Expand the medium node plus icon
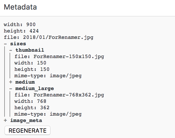 pos(11,82)
